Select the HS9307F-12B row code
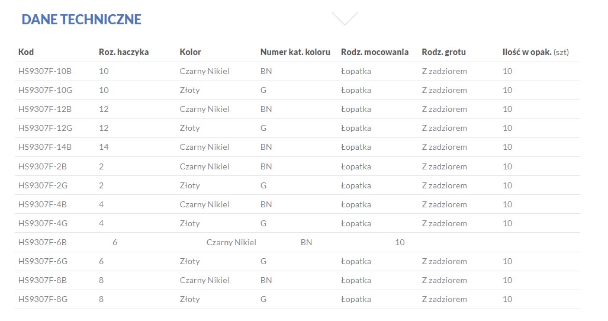 coord(45,109)
